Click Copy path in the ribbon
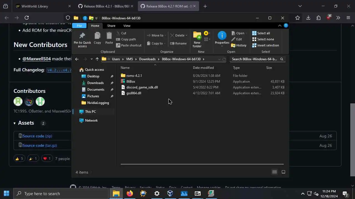Viewport: 355px width, 199px height. tap(126, 39)
